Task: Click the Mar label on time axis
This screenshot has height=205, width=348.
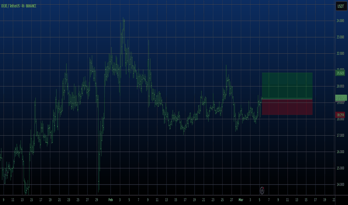Action: pyautogui.click(x=241, y=200)
